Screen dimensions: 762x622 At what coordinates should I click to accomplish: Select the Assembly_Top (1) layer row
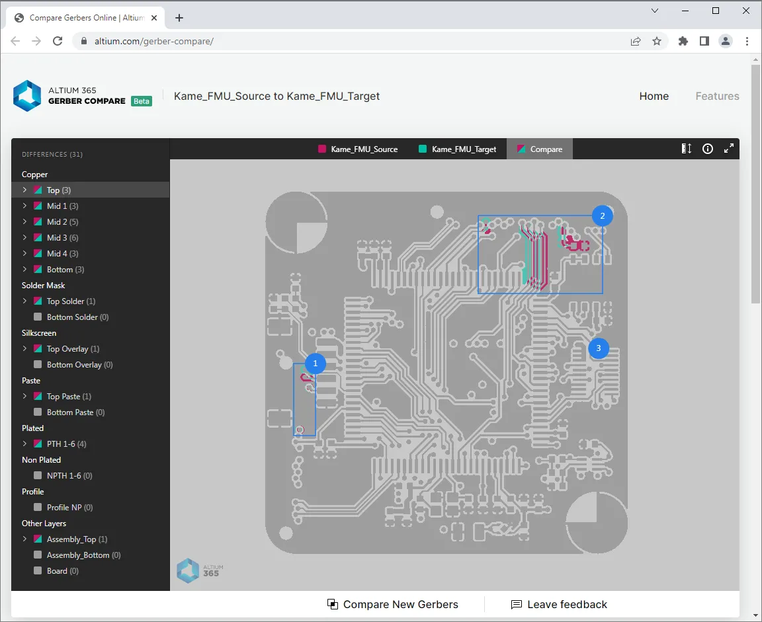tap(91, 539)
